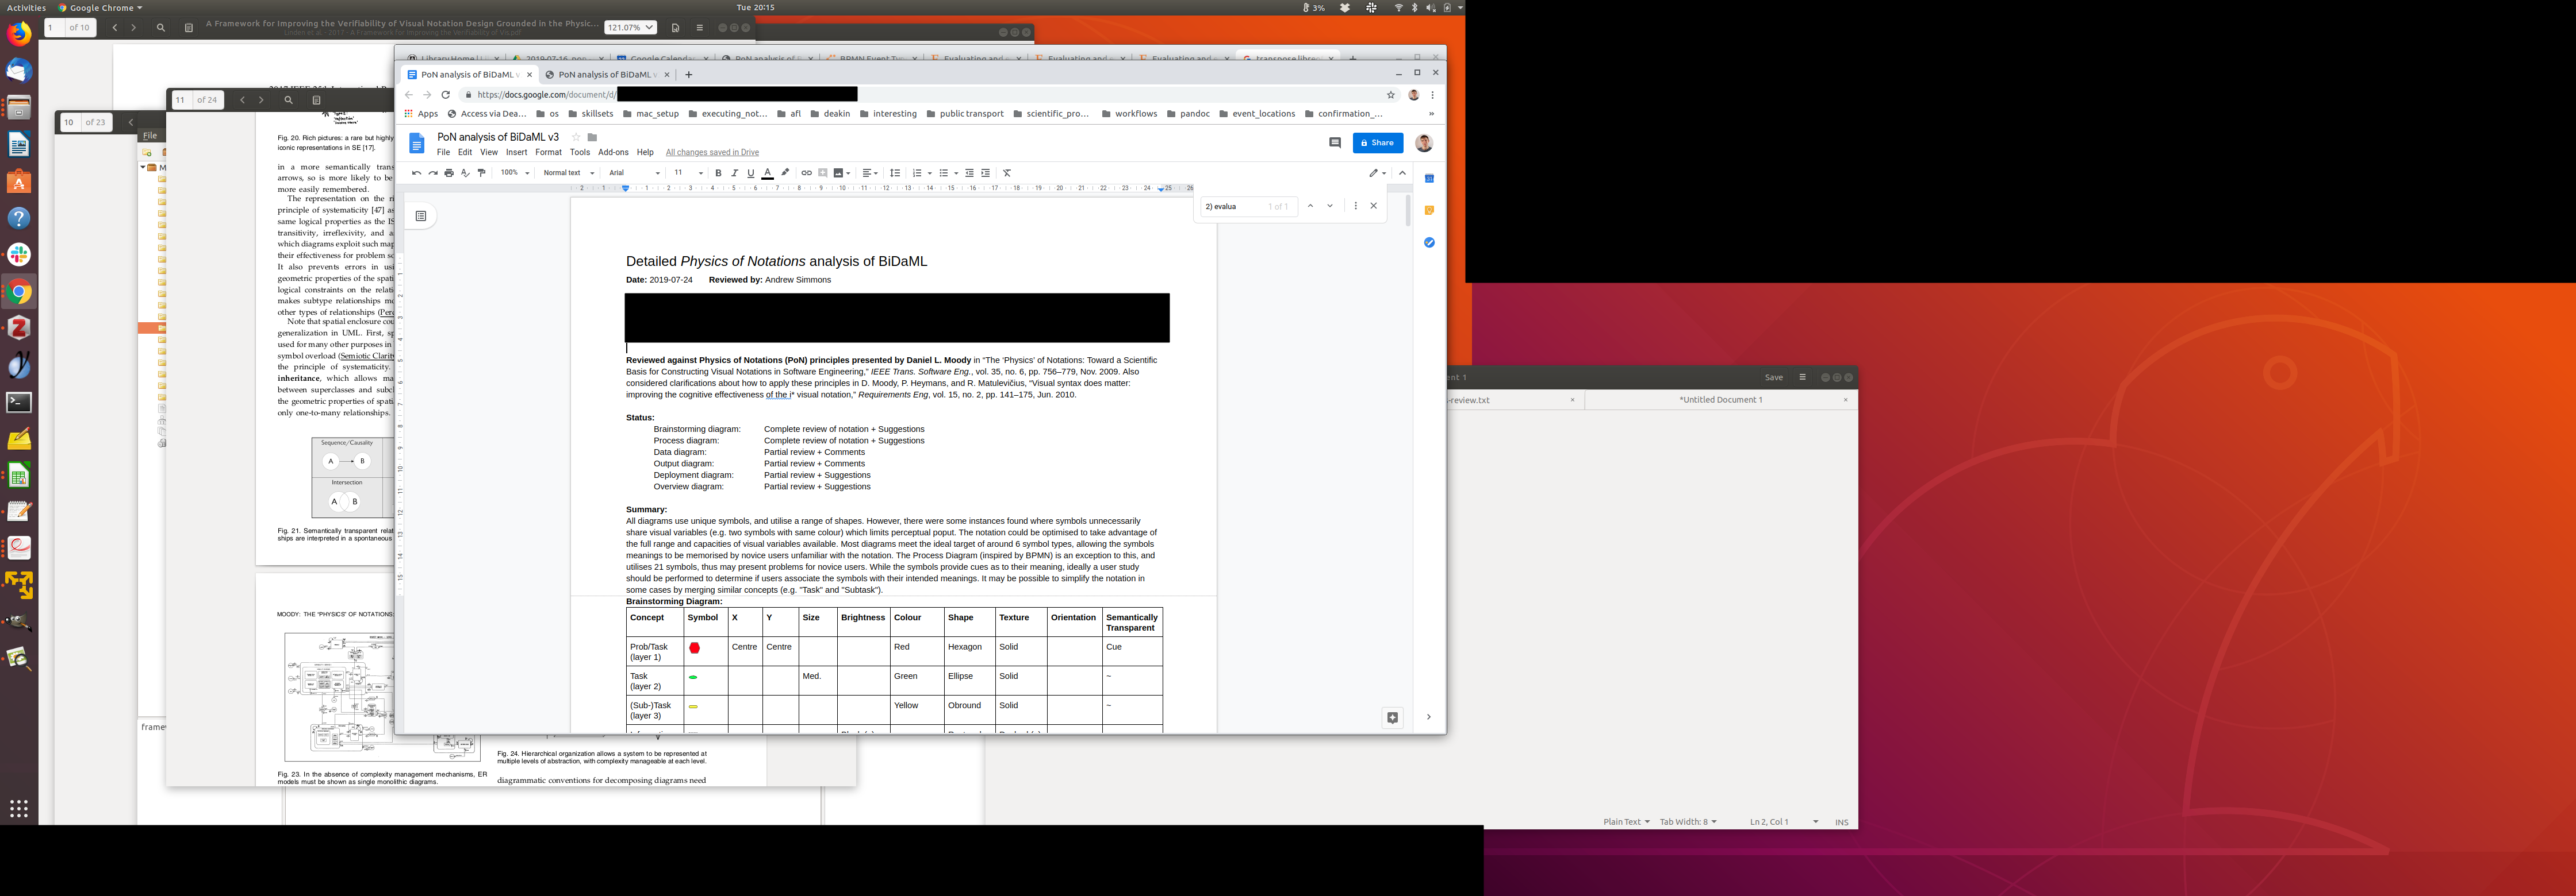Star the PoN analysis document
The width and height of the screenshot is (2576, 896).
576,137
